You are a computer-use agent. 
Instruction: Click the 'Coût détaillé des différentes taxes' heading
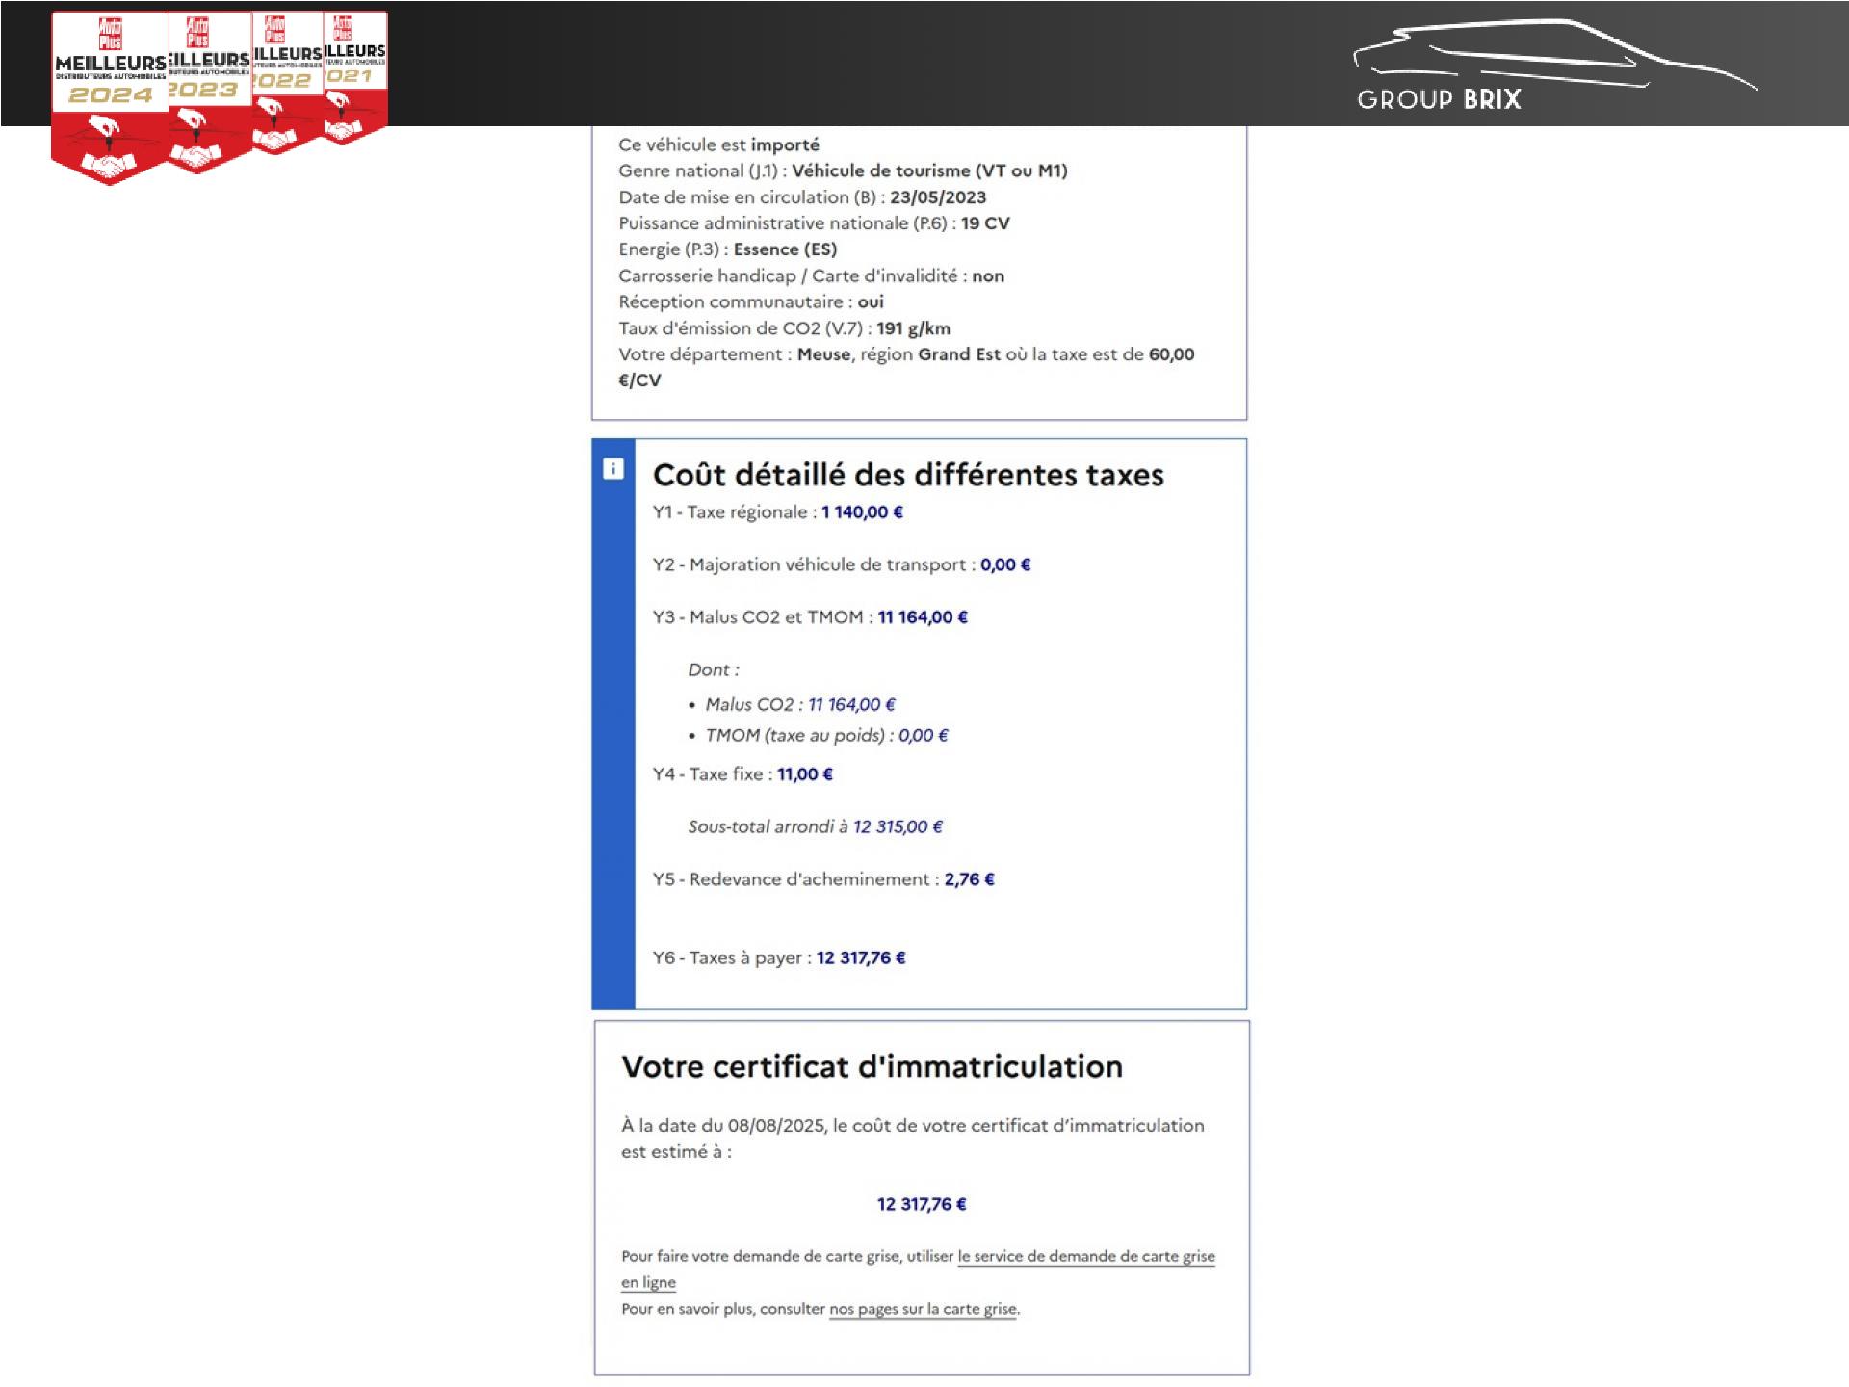pyautogui.click(x=908, y=475)
